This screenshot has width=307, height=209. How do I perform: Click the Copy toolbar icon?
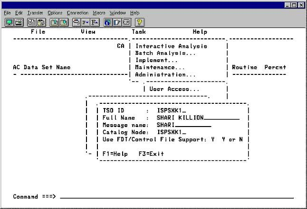tap(31, 22)
